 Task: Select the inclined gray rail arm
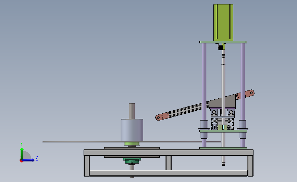tap(188, 109)
